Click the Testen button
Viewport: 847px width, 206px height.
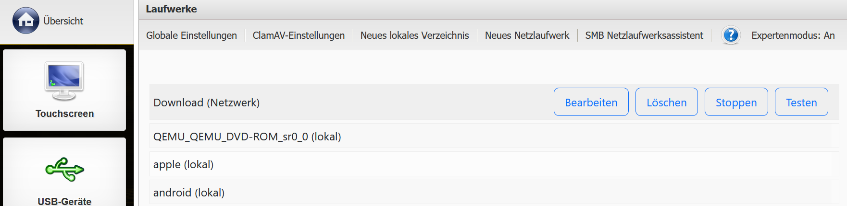pyautogui.click(x=801, y=102)
